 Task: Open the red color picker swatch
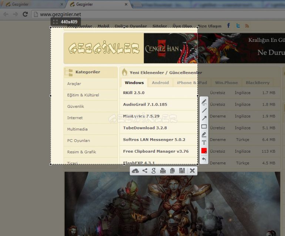204,151
